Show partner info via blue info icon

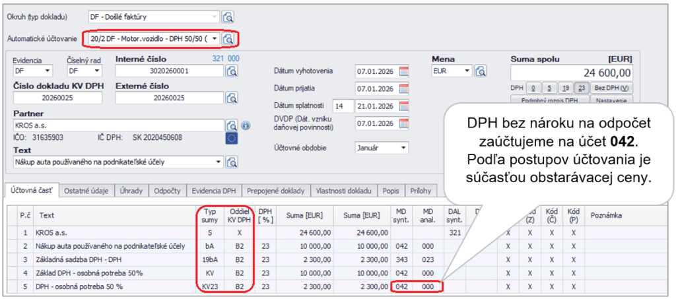click(x=245, y=125)
